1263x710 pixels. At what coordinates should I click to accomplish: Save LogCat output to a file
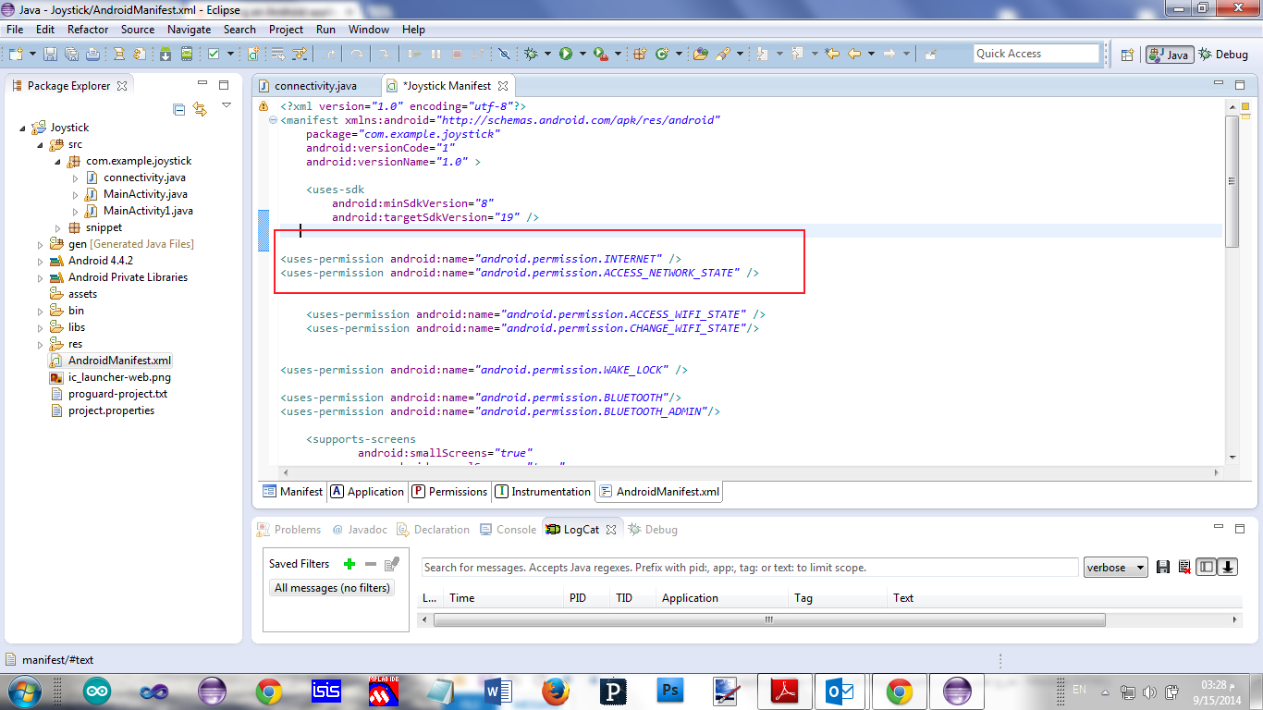(1164, 567)
